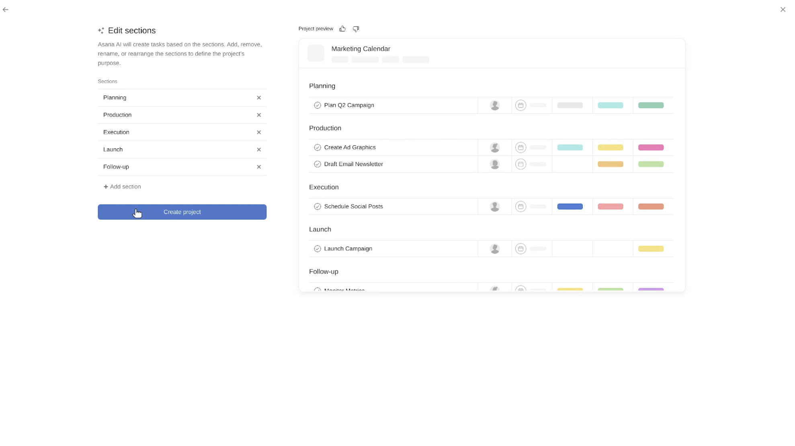Image resolution: width=795 pixels, height=446 pixels.
Task: Check off Create Ad Graphics task
Action: [318, 147]
